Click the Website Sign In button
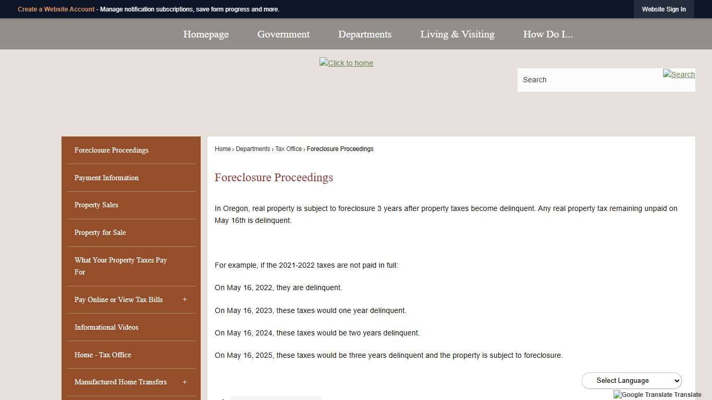 [x=664, y=9]
